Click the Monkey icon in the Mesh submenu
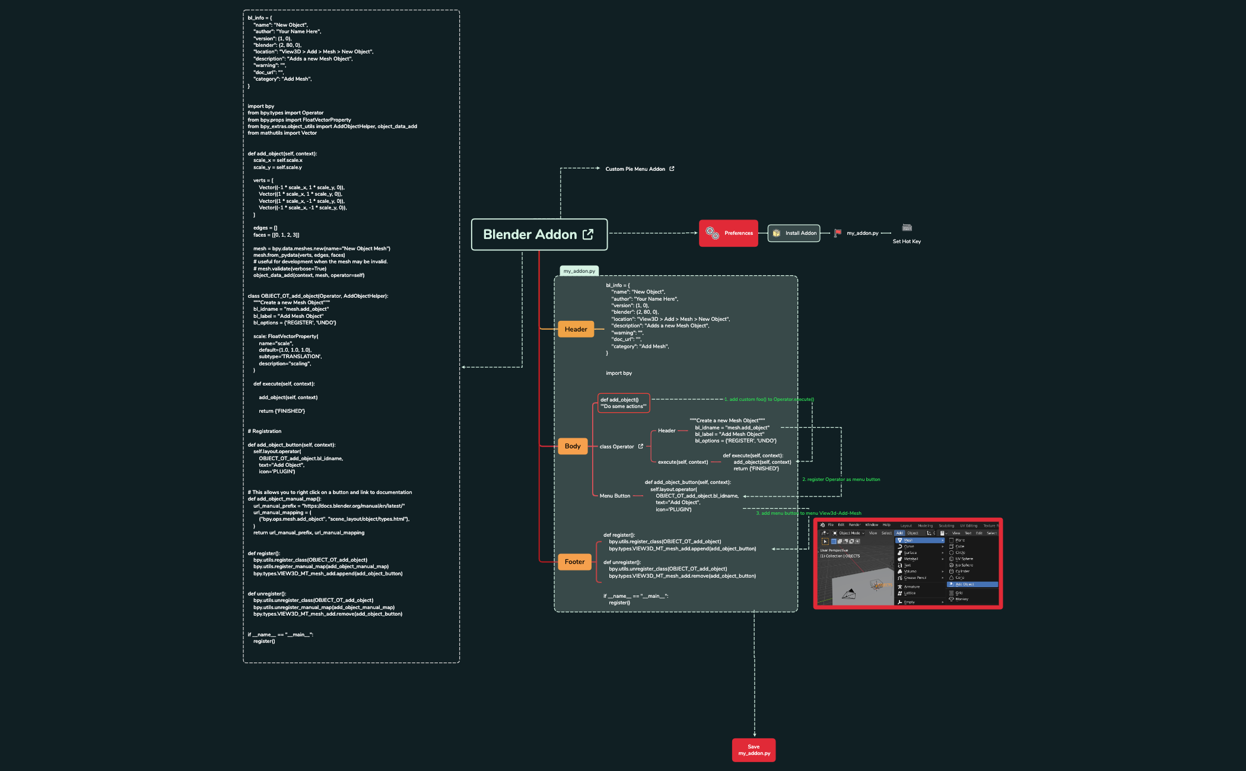This screenshot has width=1246, height=771. [951, 599]
